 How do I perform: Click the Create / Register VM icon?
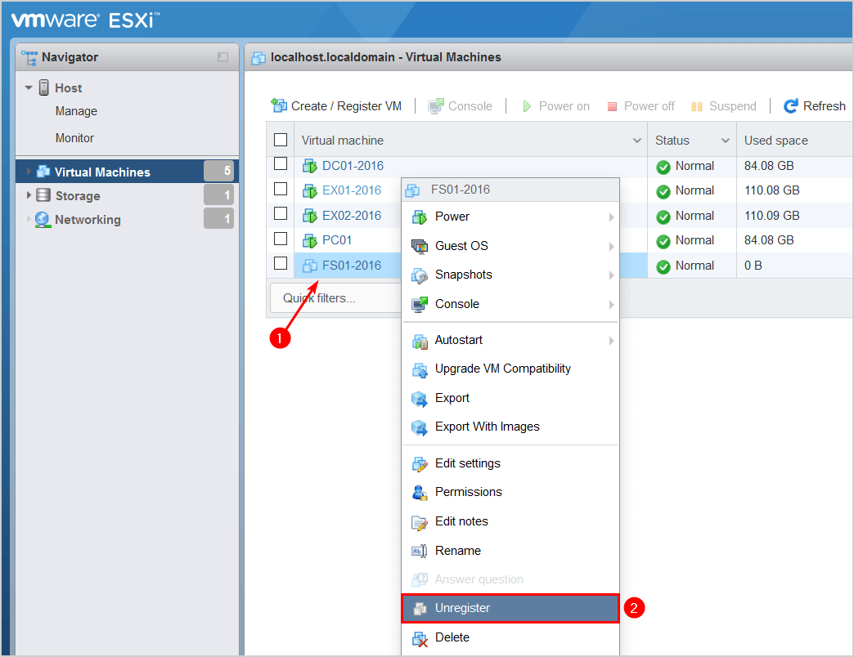point(279,105)
